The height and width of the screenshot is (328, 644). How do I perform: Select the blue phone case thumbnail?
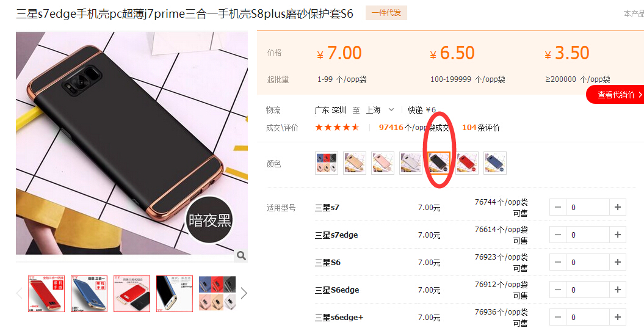click(x=89, y=293)
